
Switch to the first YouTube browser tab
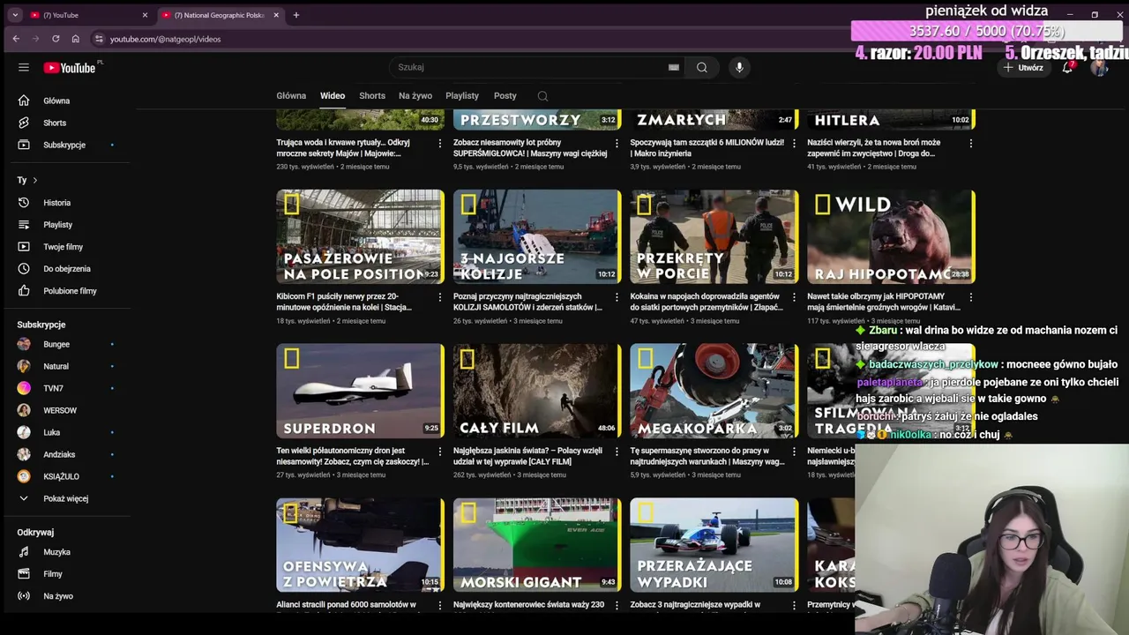(88, 15)
